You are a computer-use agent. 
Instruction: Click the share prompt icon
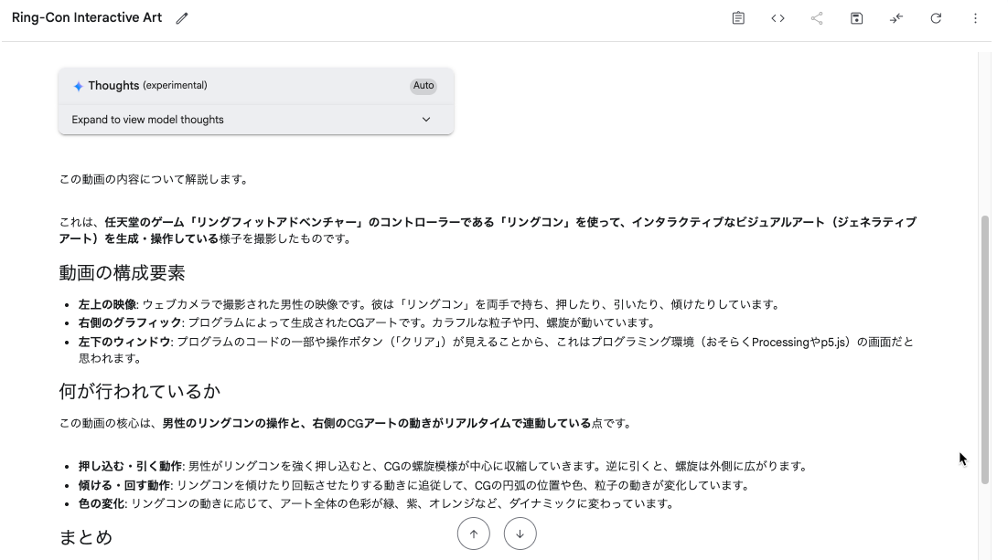(817, 18)
